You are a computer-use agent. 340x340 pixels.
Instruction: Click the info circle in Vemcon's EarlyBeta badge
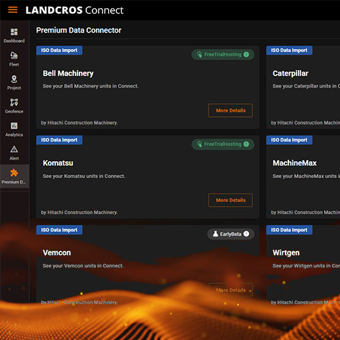click(246, 234)
